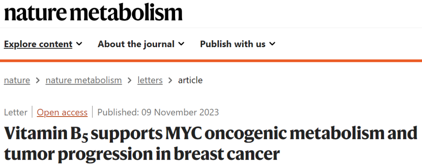Click the Vitamin B5 article title heading
This screenshot has height=166, width=422.
pyautogui.click(x=211, y=144)
